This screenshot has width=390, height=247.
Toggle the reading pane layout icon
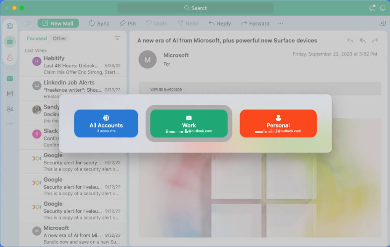382,23
